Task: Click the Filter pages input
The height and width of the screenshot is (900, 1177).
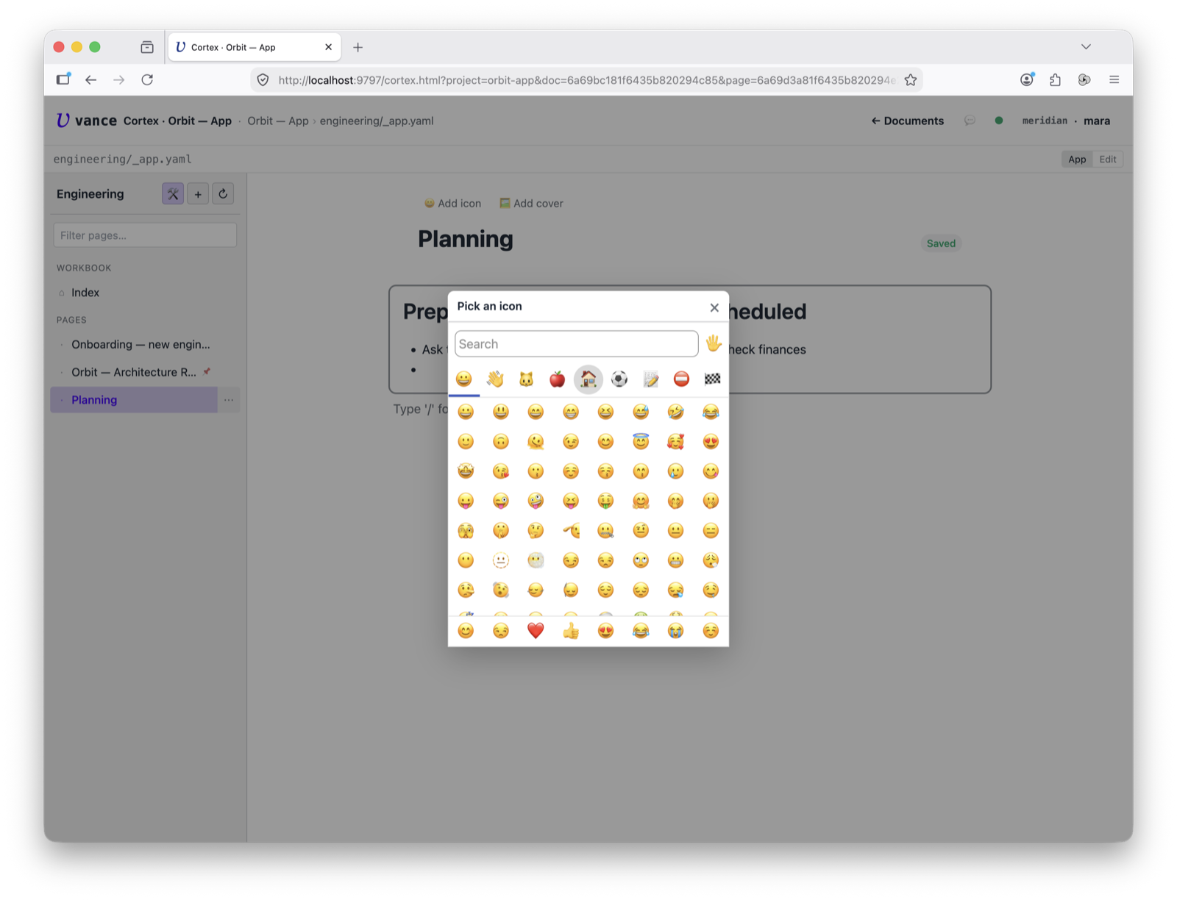Action: coord(145,235)
